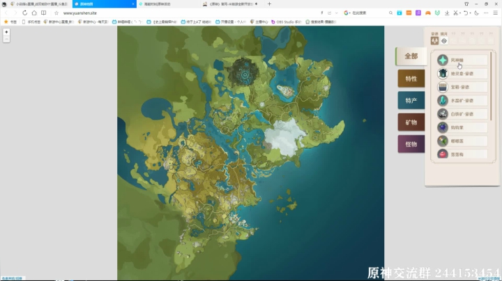Go to browser home page
The image size is (502, 281).
click(x=34, y=13)
